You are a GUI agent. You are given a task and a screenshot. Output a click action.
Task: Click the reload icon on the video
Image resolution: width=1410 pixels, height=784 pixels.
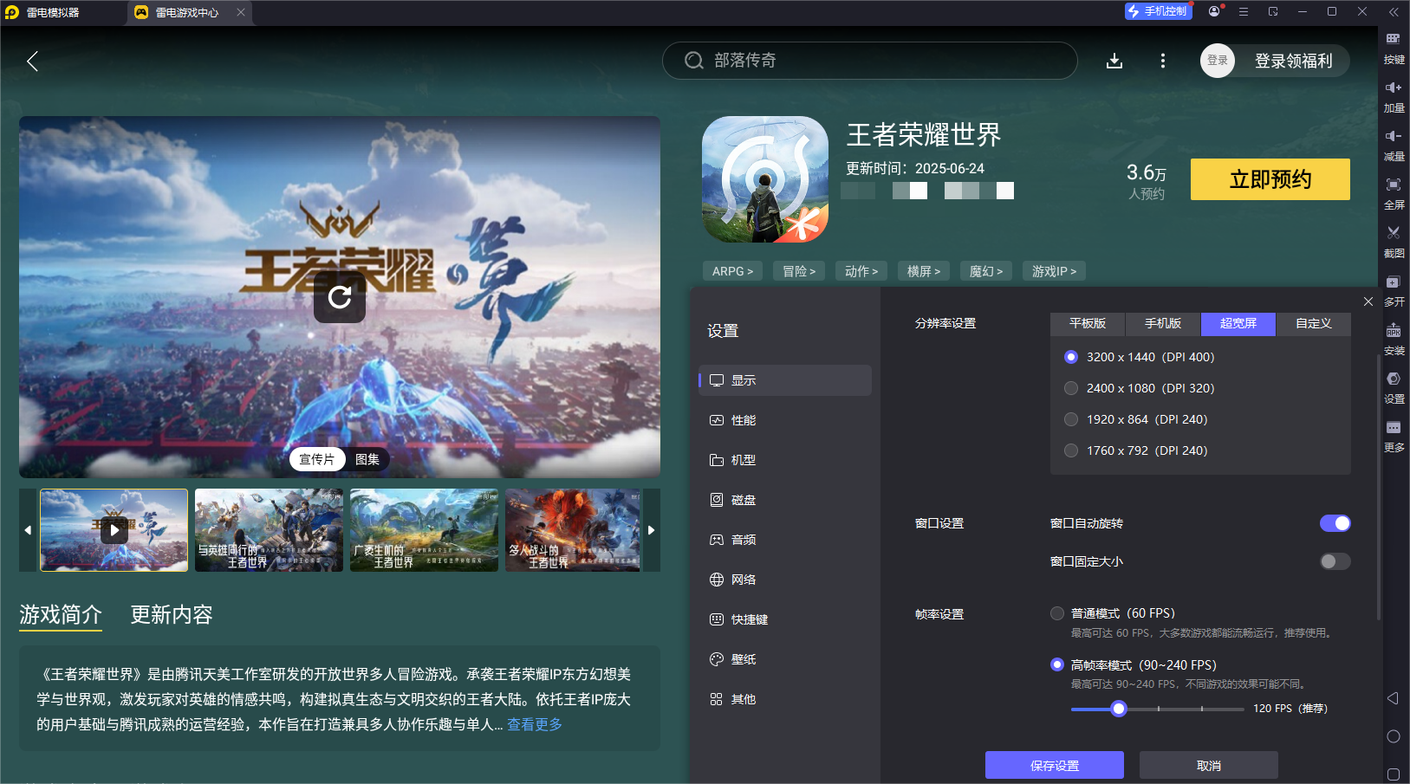[x=340, y=297]
